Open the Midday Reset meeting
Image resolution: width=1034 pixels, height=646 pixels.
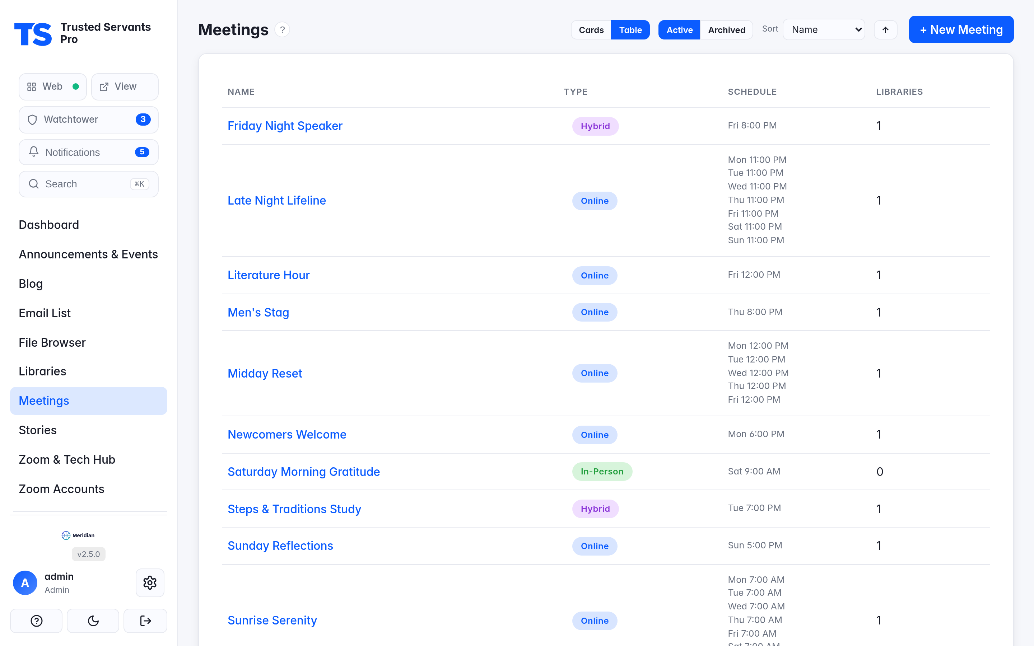[265, 373]
